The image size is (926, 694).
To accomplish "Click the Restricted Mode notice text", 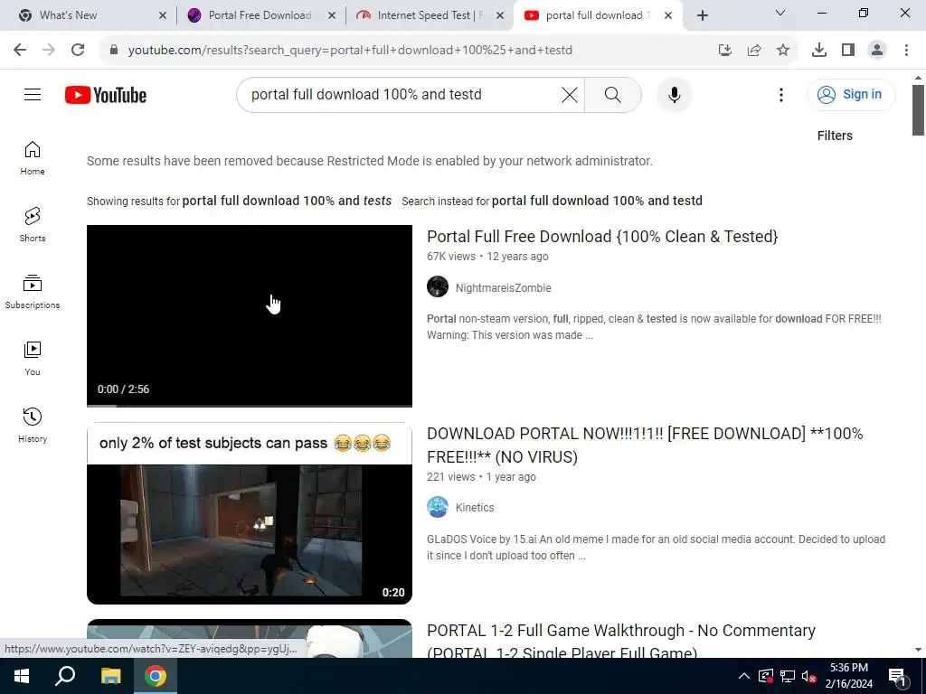I will [x=370, y=161].
